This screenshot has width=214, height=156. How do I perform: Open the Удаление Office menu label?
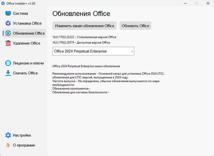tap(26, 43)
